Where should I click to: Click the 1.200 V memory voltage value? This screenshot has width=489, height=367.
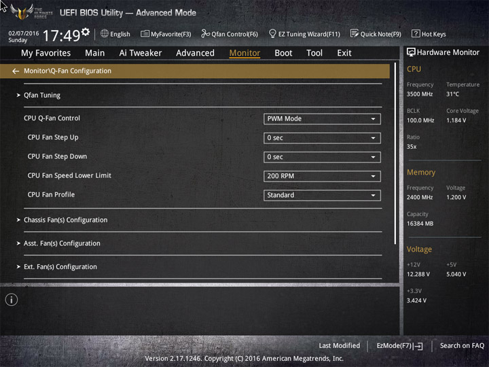click(456, 198)
